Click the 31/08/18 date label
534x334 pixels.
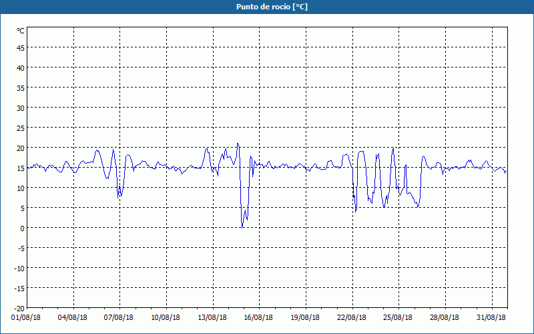pos(491,318)
